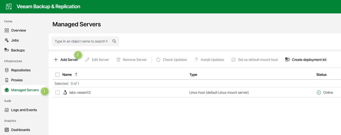Click the Managed Servers page heading
Screen dimensions: 341x135
(77, 24)
